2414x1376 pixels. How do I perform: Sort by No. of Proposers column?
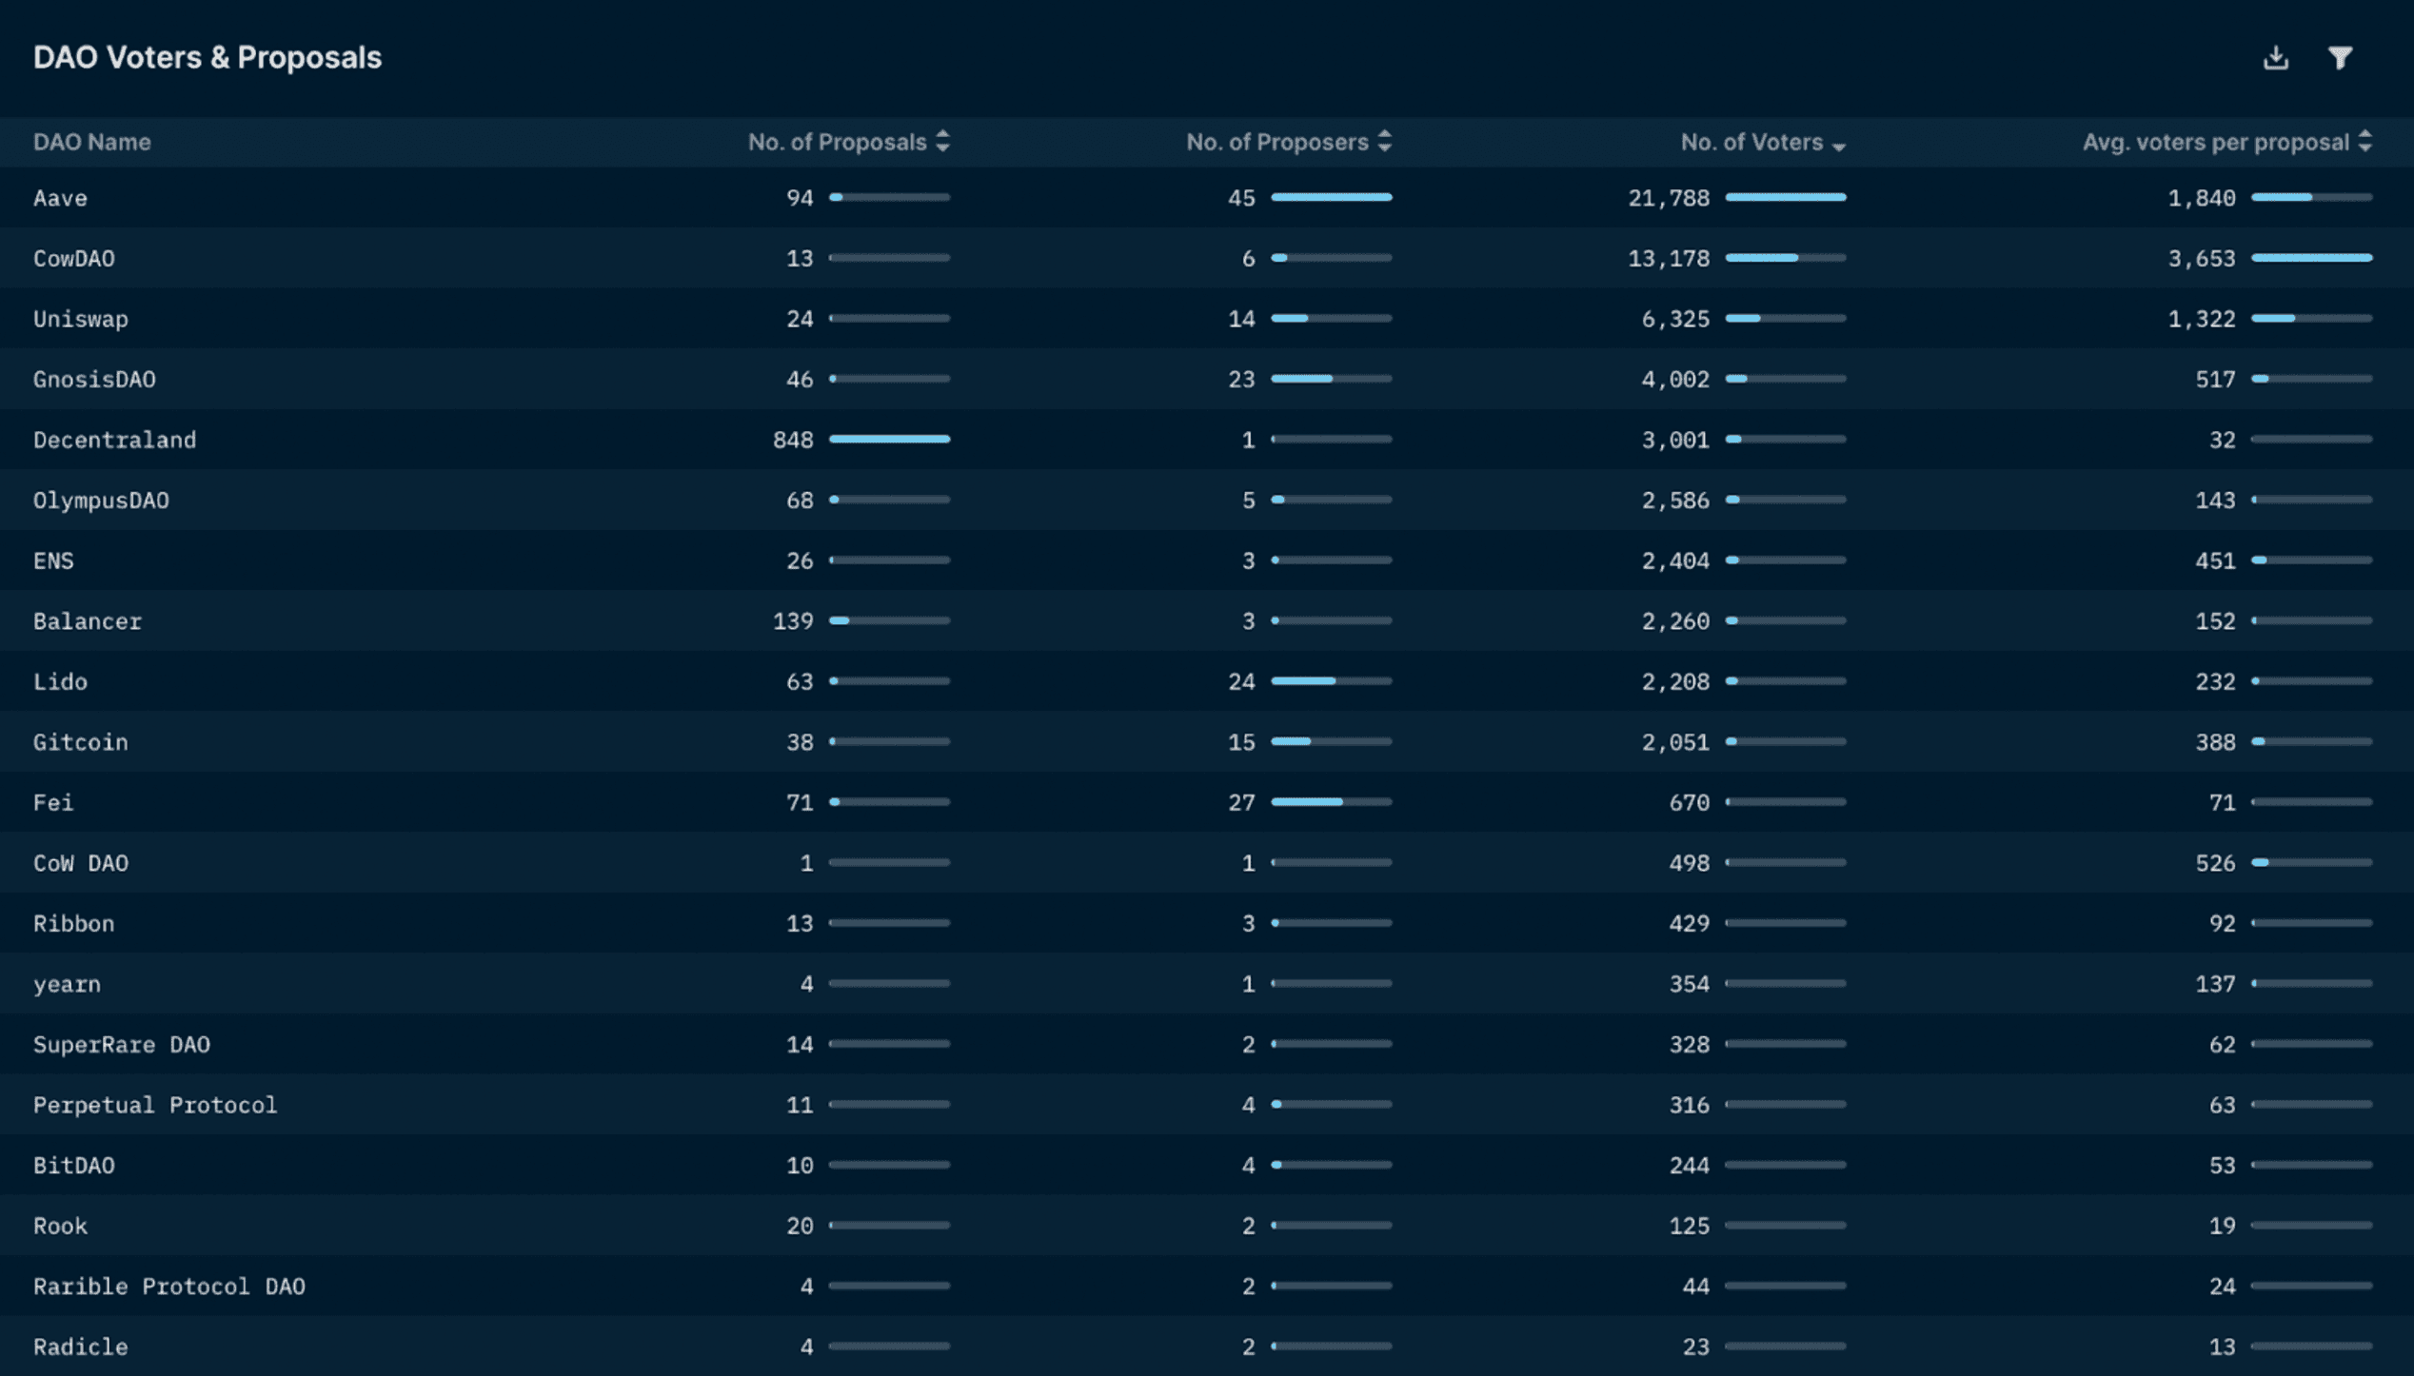point(1288,142)
